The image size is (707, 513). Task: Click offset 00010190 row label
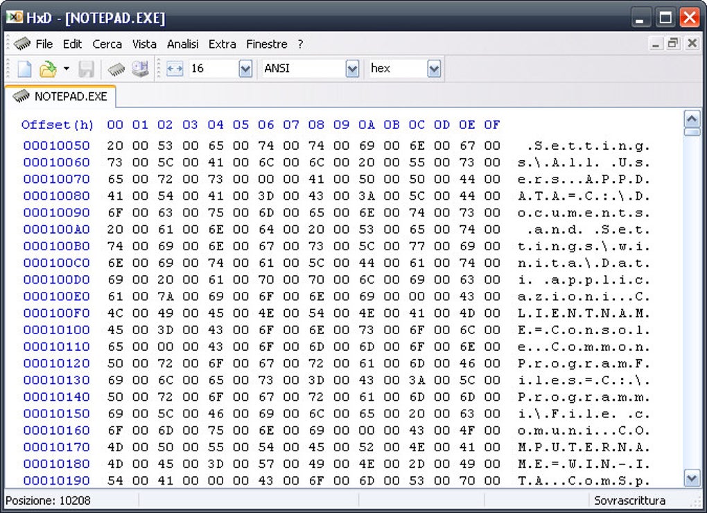pos(56,480)
